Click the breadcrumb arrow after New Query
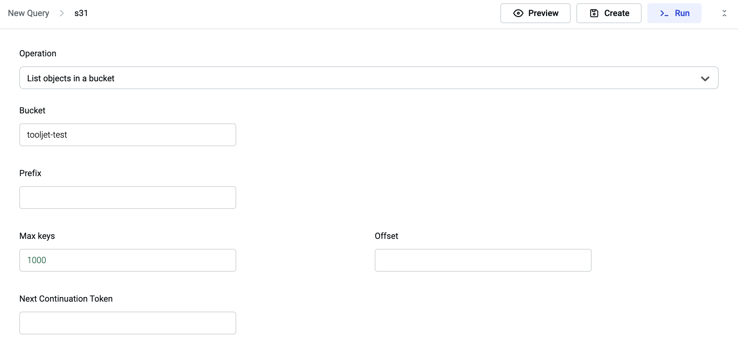This screenshot has width=738, height=338. tap(62, 13)
